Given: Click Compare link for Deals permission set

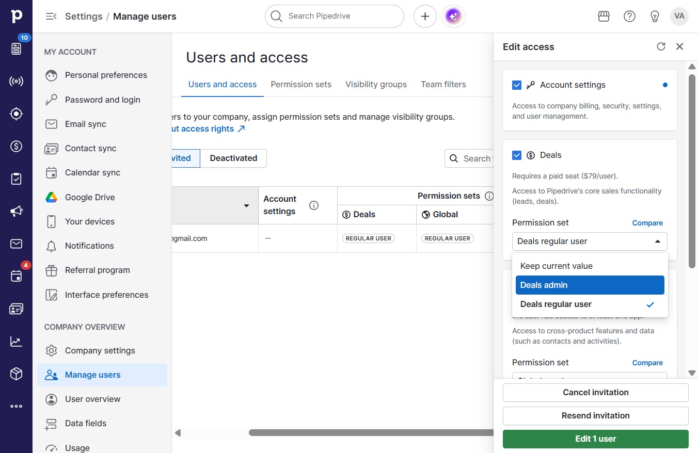Looking at the screenshot, I should tap(647, 223).
